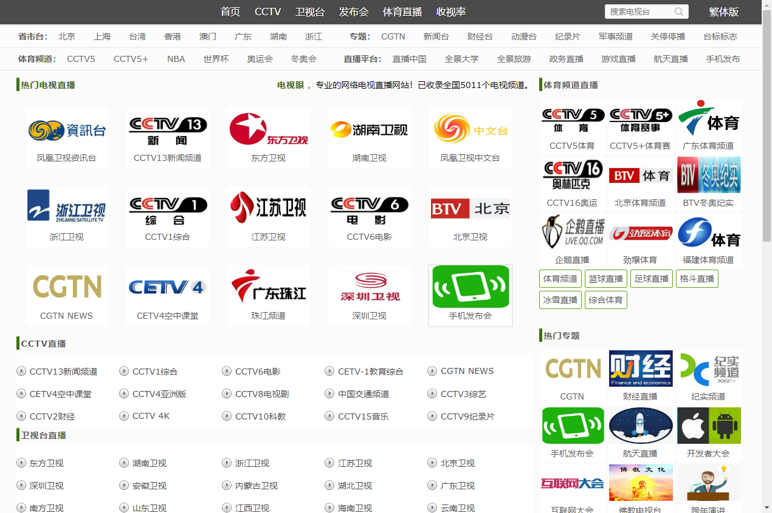Open the BTV冬奥纪实 logo
The image size is (772, 513).
click(709, 175)
